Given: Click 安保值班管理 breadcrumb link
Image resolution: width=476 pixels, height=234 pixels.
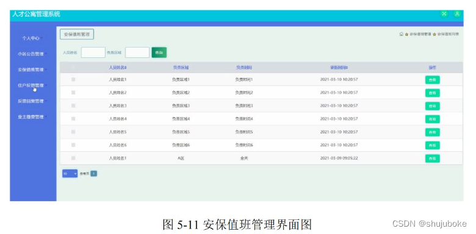Looking at the screenshot, I should coord(420,34).
